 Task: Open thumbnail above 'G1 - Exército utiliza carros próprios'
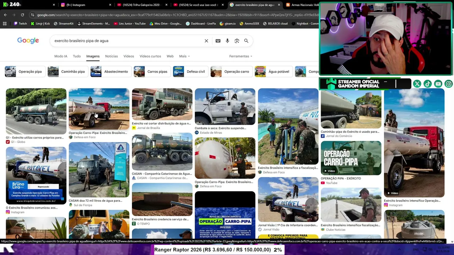point(36,111)
